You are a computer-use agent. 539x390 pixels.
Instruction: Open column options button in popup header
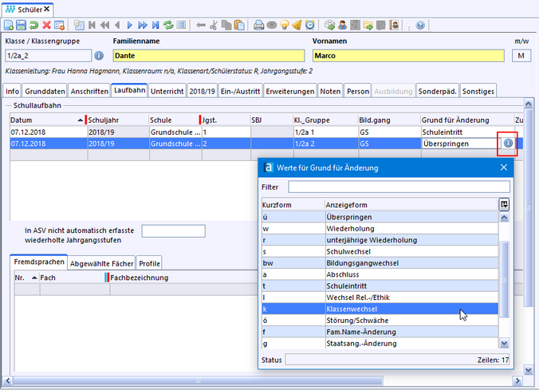[x=504, y=204]
